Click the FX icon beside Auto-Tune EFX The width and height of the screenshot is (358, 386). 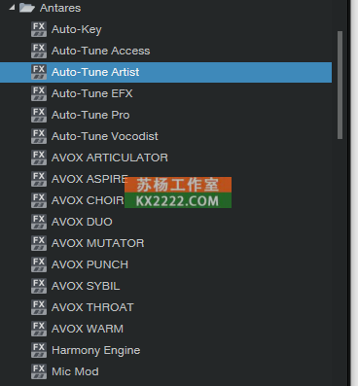[39, 93]
